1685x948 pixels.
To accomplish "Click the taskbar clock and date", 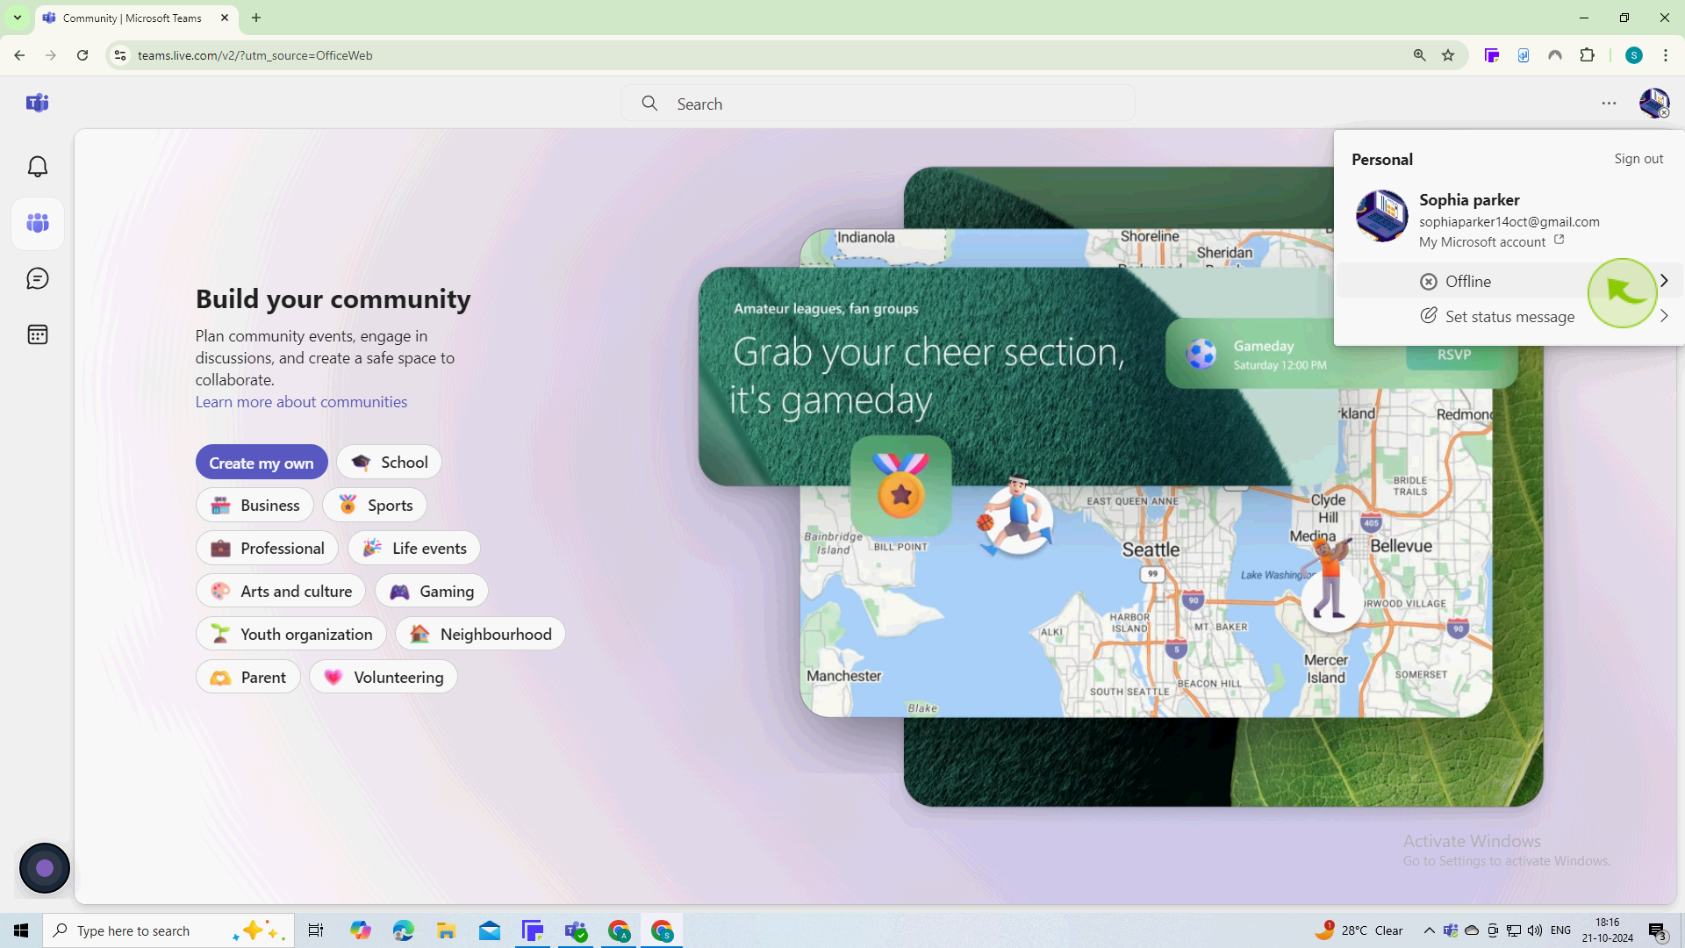I will pos(1608,930).
